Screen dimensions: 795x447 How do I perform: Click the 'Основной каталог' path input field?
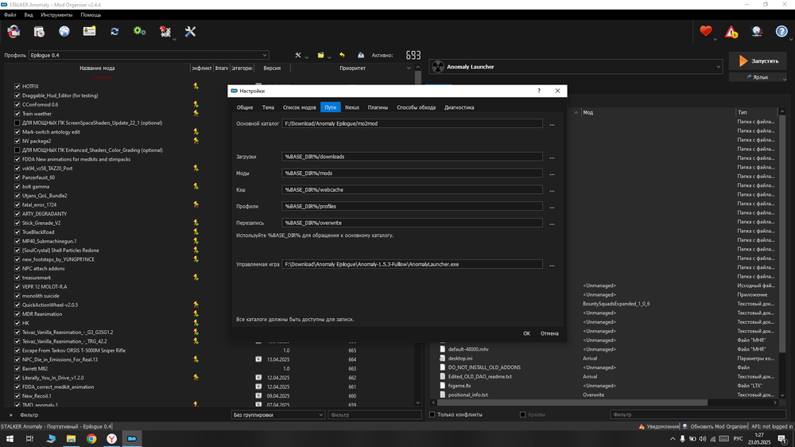pyautogui.click(x=412, y=124)
